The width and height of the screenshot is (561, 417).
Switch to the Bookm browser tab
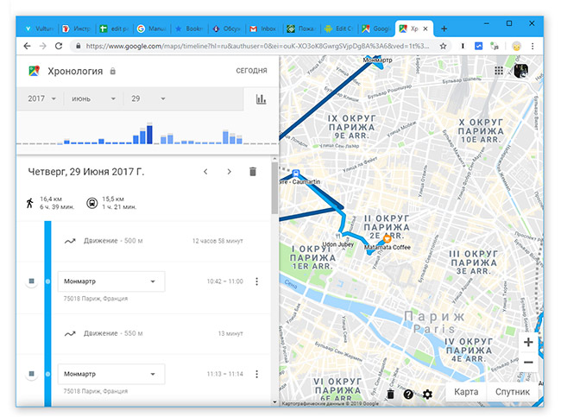[x=189, y=28]
